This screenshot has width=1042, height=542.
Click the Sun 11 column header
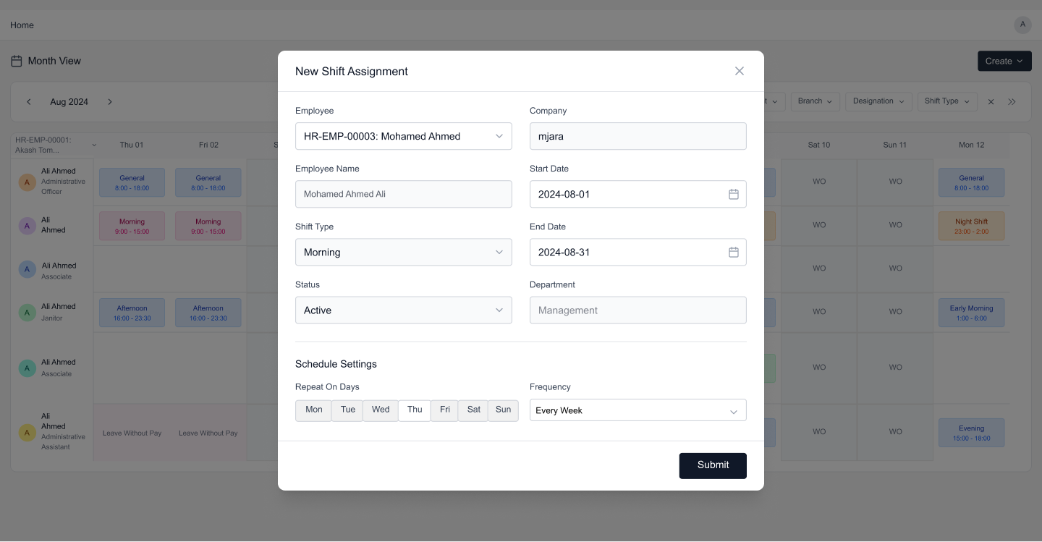tap(894, 145)
